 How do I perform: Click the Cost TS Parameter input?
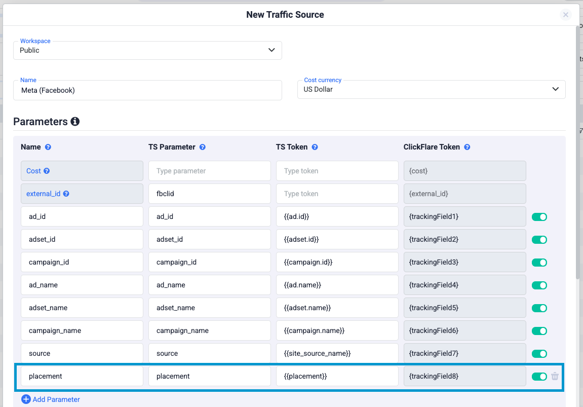click(x=209, y=171)
